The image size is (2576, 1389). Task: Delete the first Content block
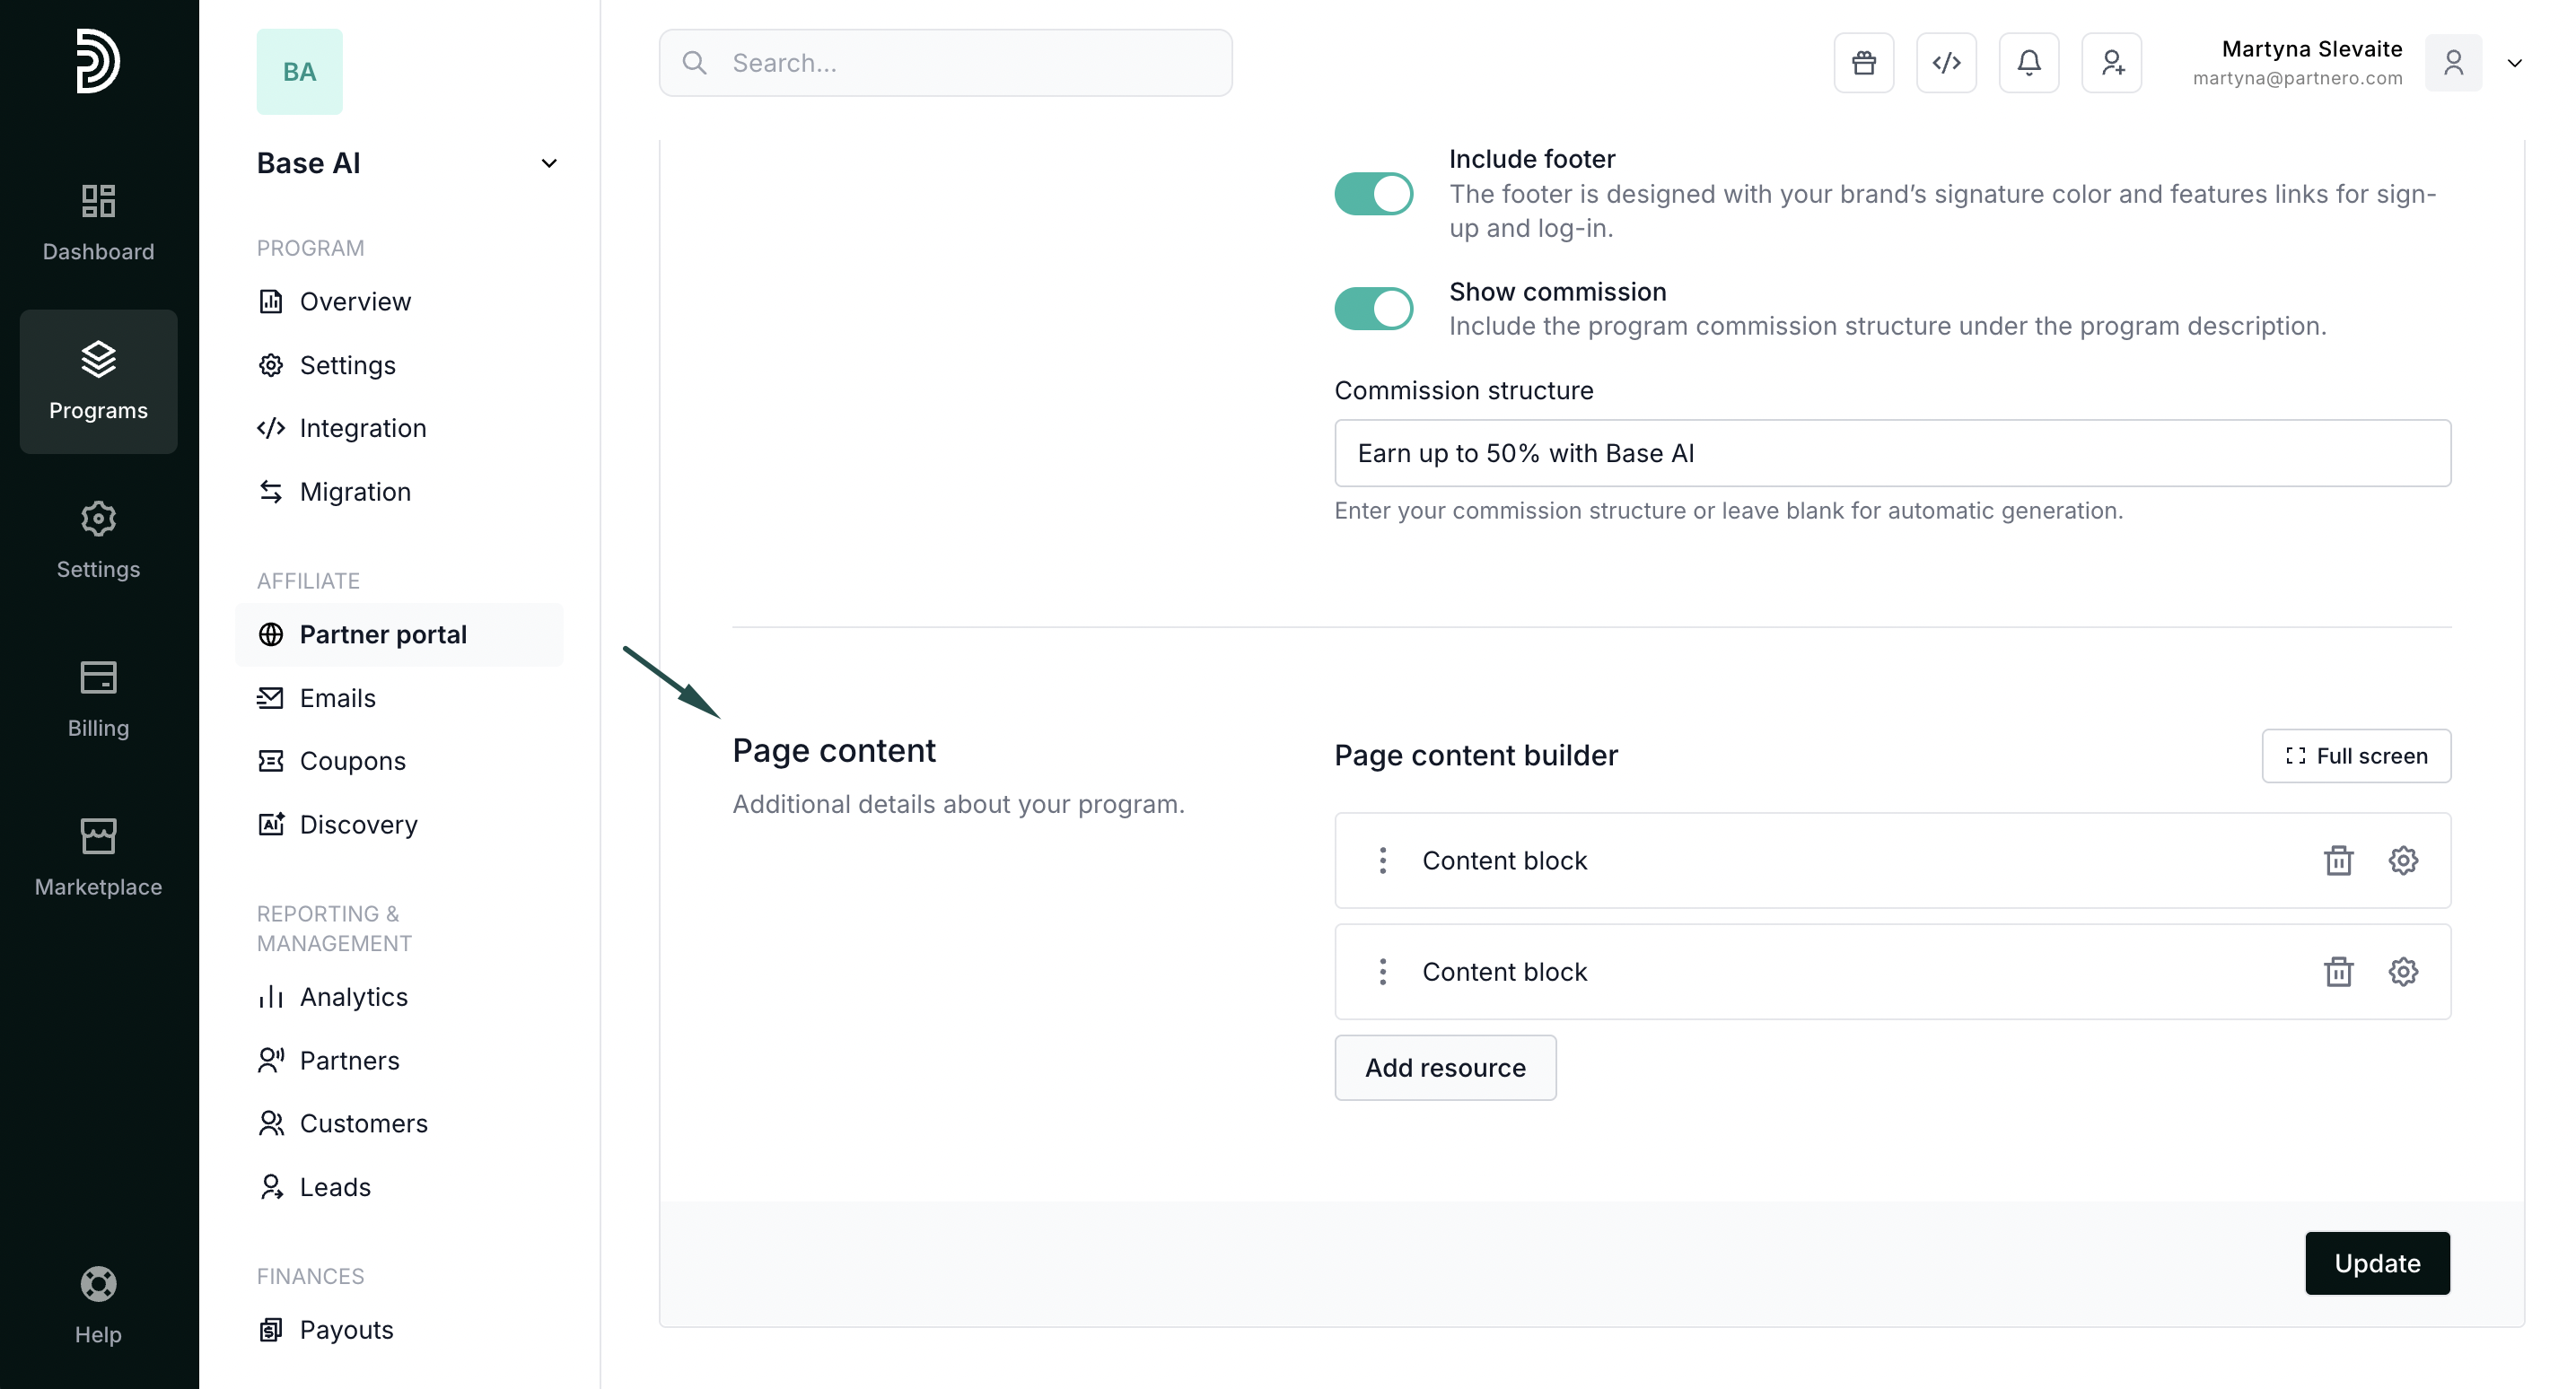[2338, 860]
